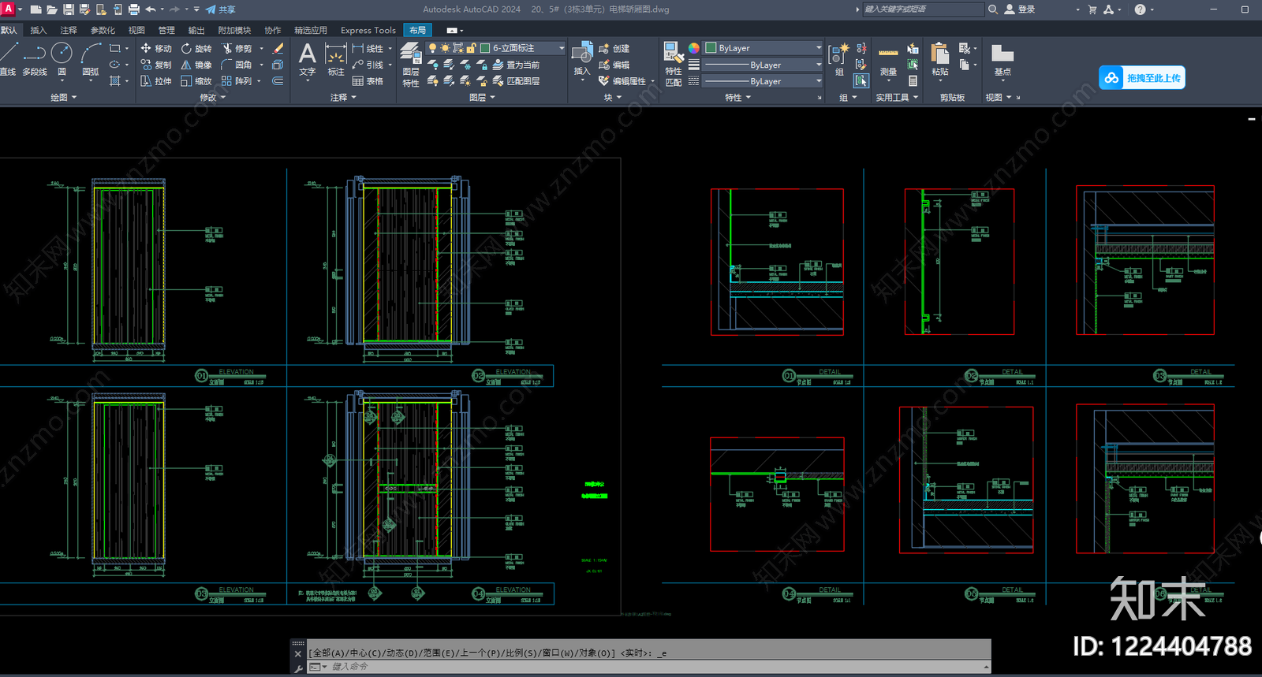This screenshot has width=1262, height=677.
Task: Click the Move (移动) tool
Action: (156, 48)
